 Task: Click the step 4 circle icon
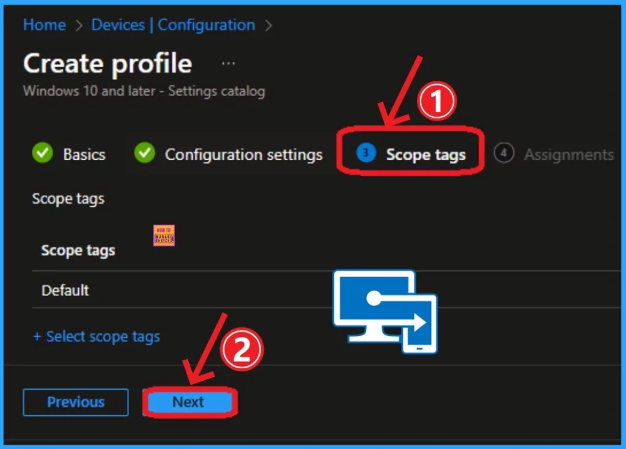pos(504,153)
